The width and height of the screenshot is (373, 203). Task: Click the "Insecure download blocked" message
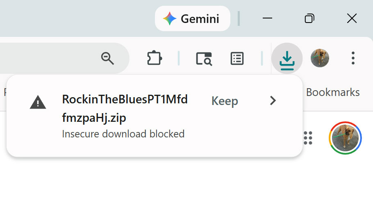[x=123, y=134]
